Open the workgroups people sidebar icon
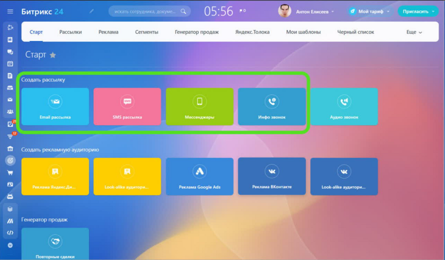The width and height of the screenshot is (445, 260). point(10,112)
